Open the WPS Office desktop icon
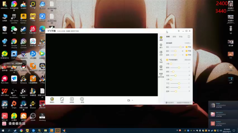238x133 pixels. tap(4, 92)
